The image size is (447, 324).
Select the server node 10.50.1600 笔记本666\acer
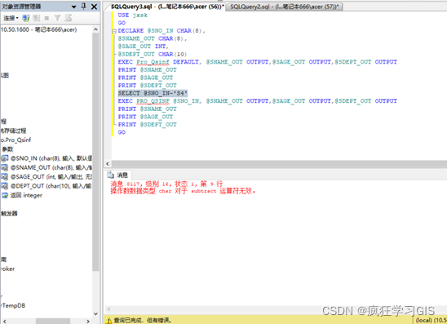pyautogui.click(x=39, y=29)
